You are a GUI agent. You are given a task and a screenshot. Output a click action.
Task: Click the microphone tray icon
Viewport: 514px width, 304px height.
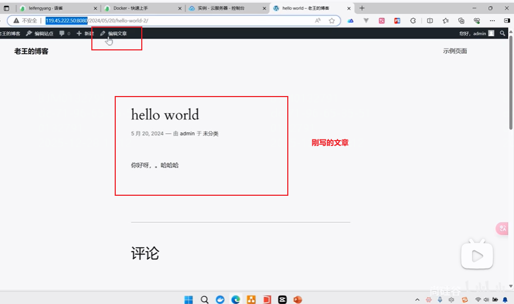440,300
